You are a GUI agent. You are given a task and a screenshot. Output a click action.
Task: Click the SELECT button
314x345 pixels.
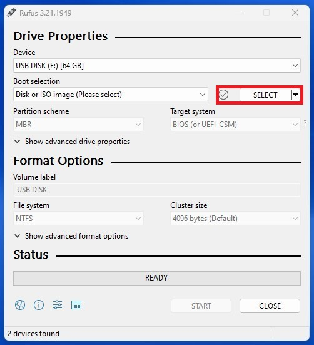(265, 95)
